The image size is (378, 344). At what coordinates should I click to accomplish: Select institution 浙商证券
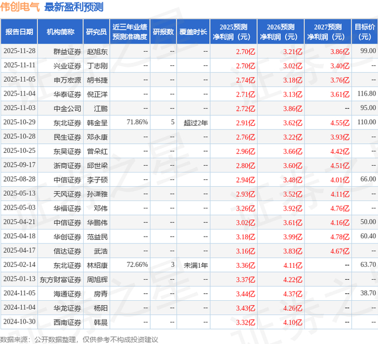[x=67, y=165]
